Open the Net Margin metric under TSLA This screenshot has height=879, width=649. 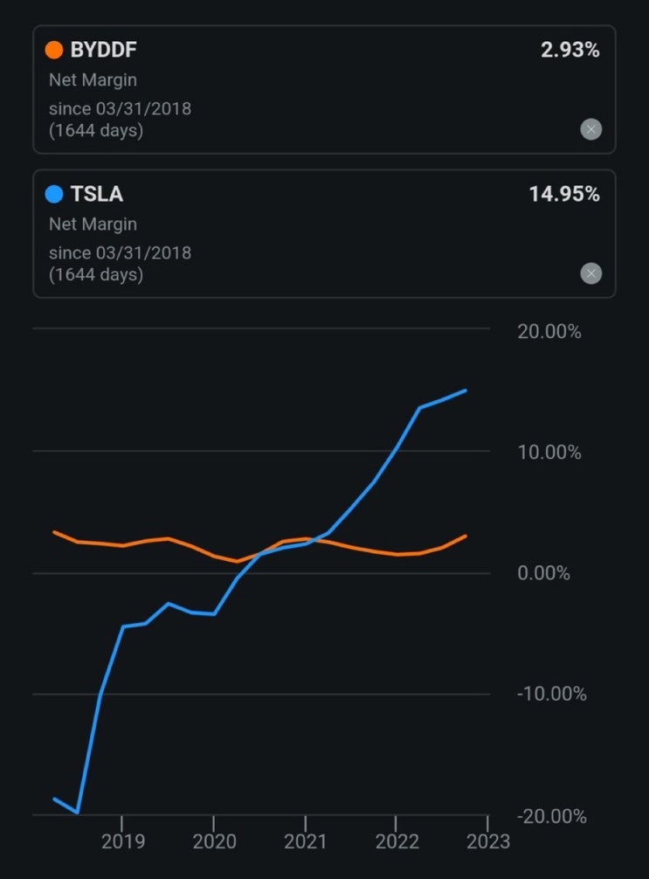pos(93,225)
